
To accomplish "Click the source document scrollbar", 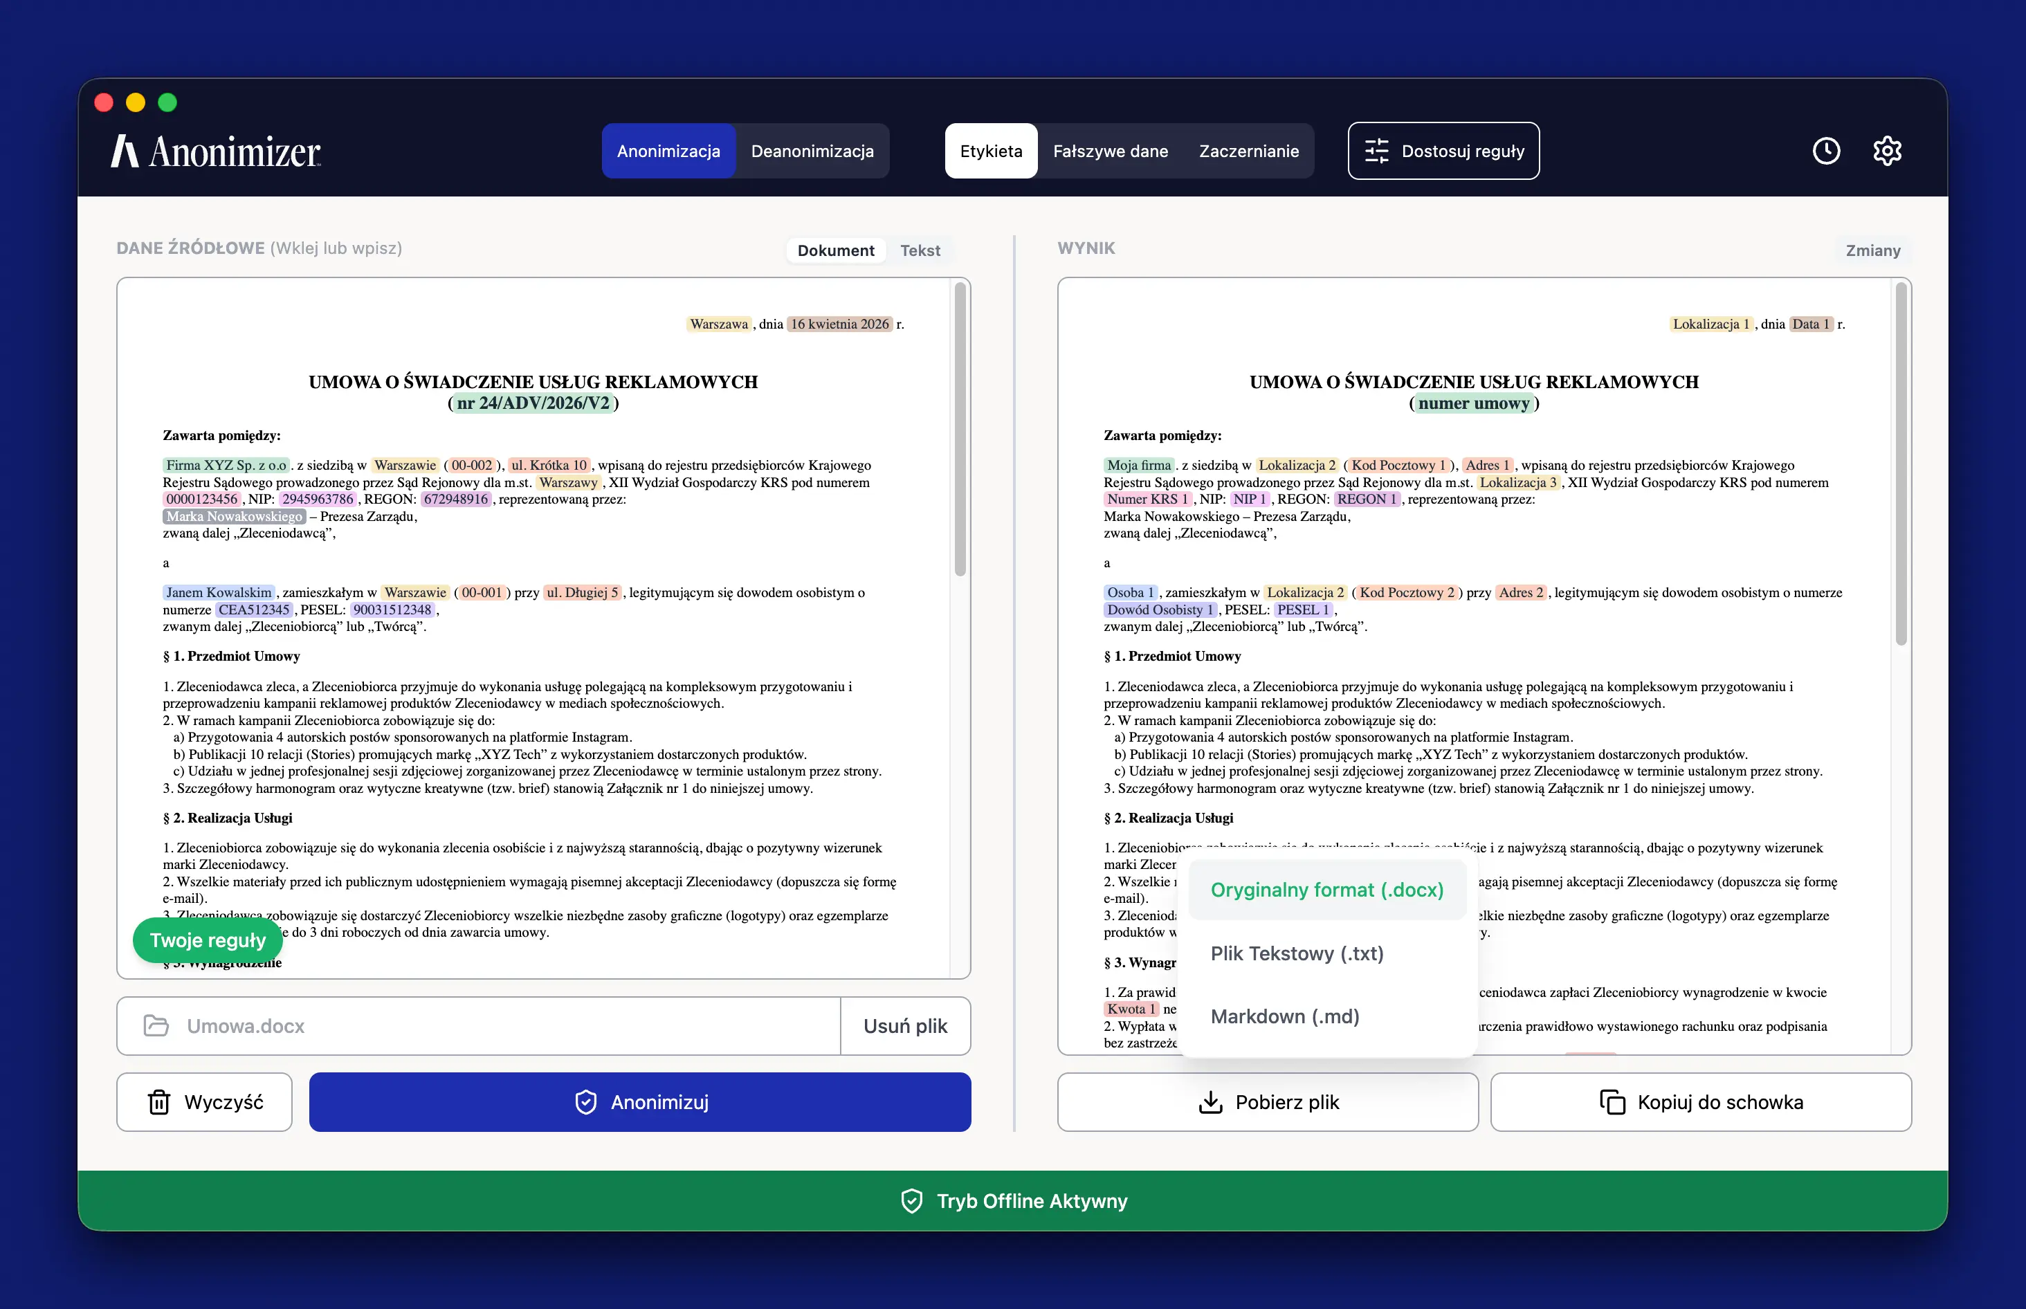I will [960, 429].
